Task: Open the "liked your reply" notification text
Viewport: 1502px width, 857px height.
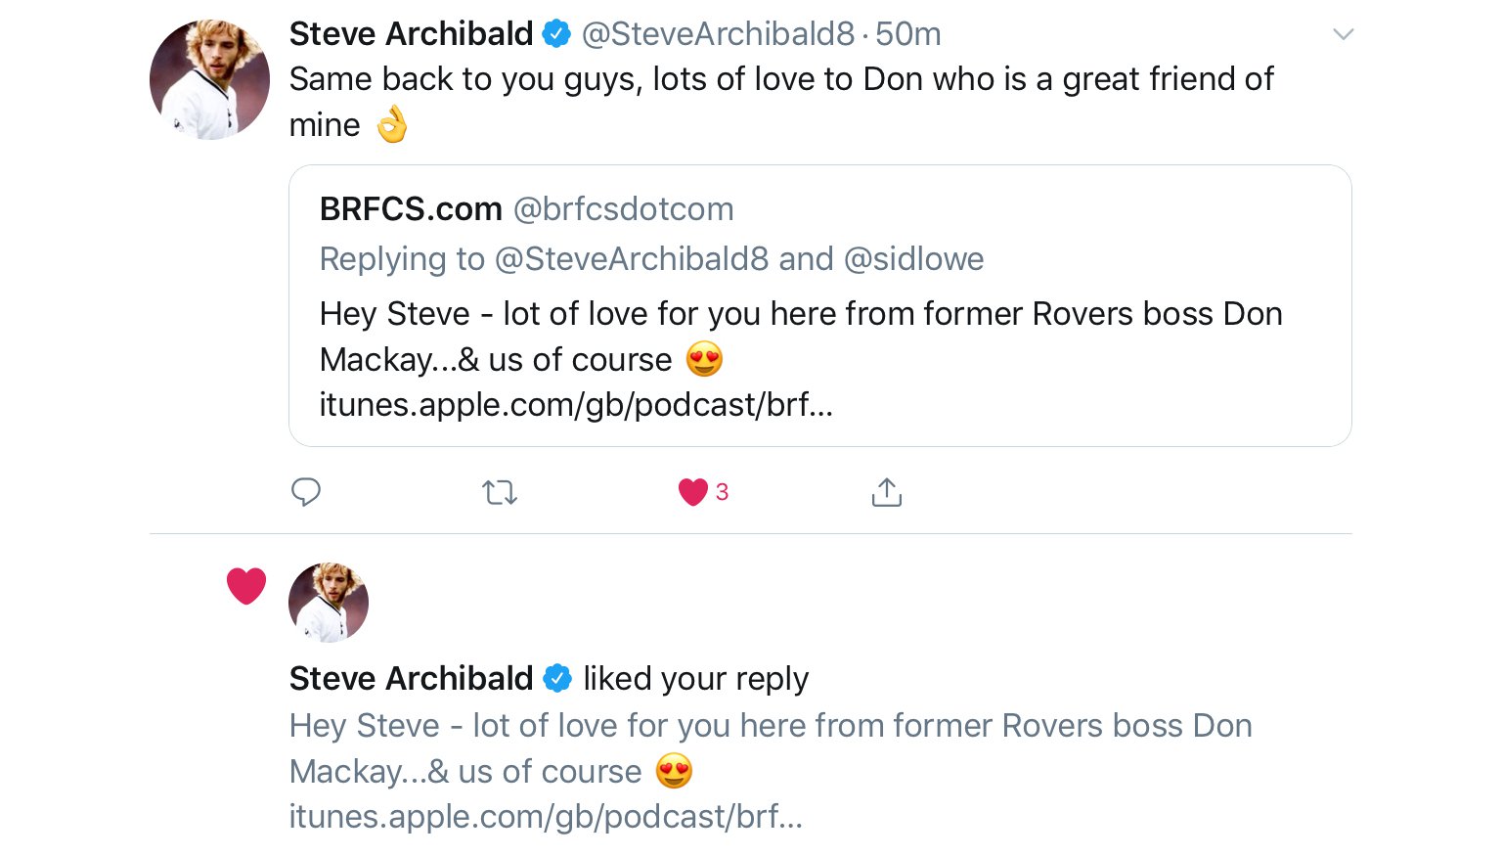Action: click(695, 678)
